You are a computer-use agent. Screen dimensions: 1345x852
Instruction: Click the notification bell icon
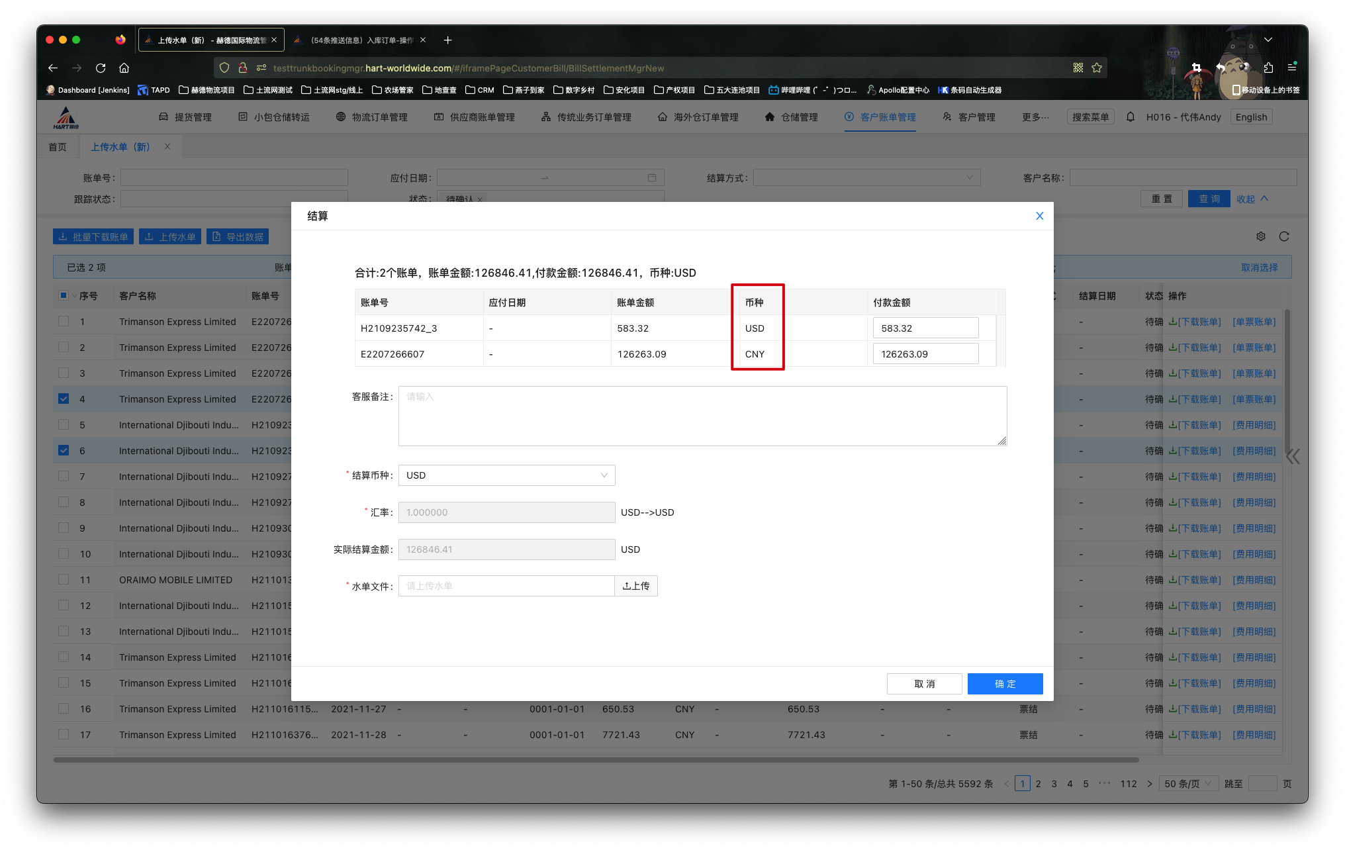pos(1131,117)
